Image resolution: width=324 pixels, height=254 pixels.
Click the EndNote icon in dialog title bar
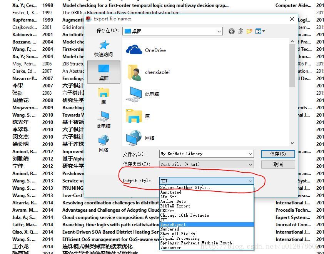(x=89, y=19)
